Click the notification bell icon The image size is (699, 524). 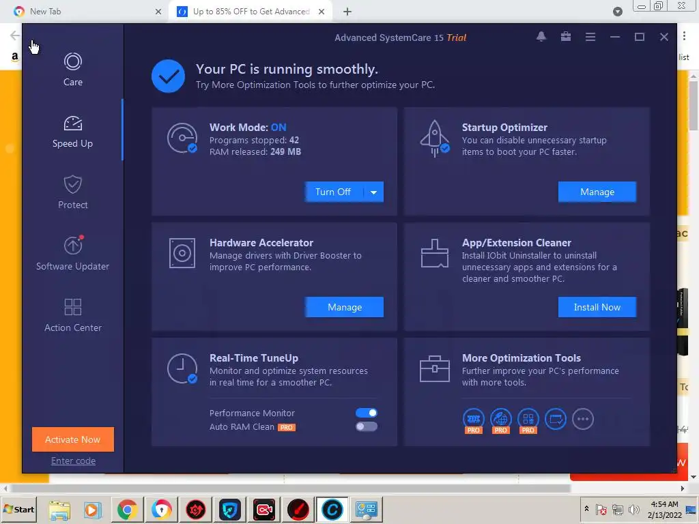541,37
